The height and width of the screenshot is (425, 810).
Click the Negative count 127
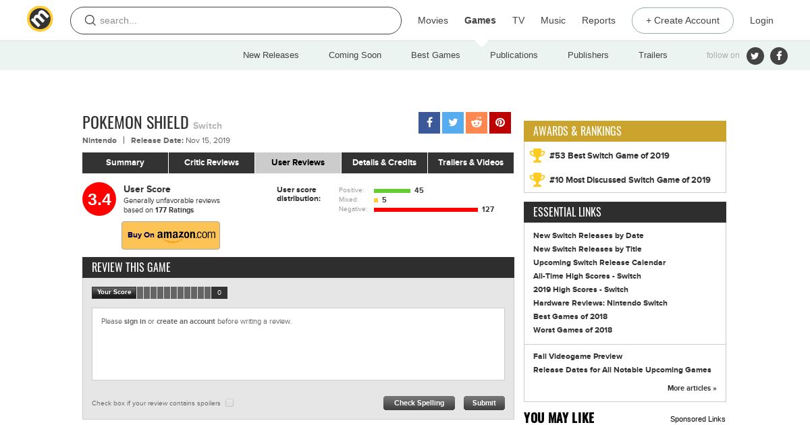coord(488,210)
